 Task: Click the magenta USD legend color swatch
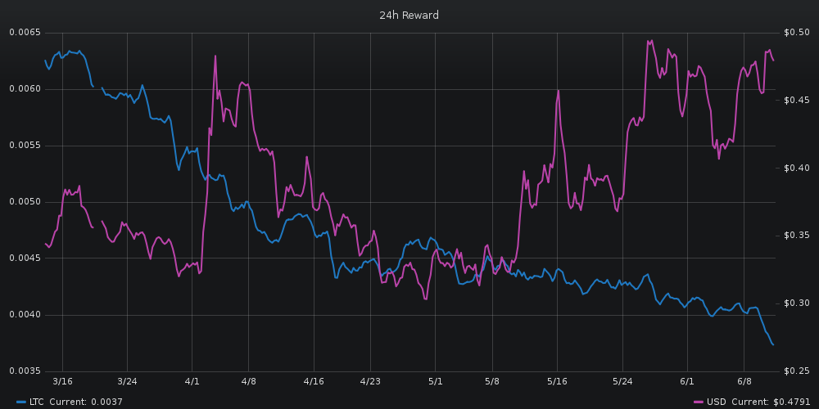coord(699,402)
